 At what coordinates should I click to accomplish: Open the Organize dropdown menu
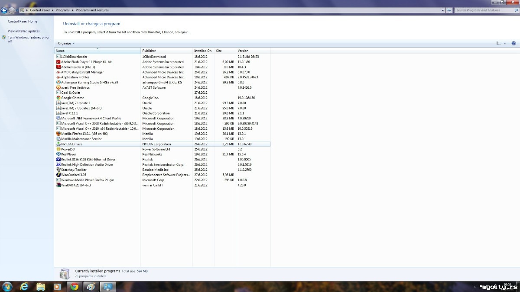[66, 43]
